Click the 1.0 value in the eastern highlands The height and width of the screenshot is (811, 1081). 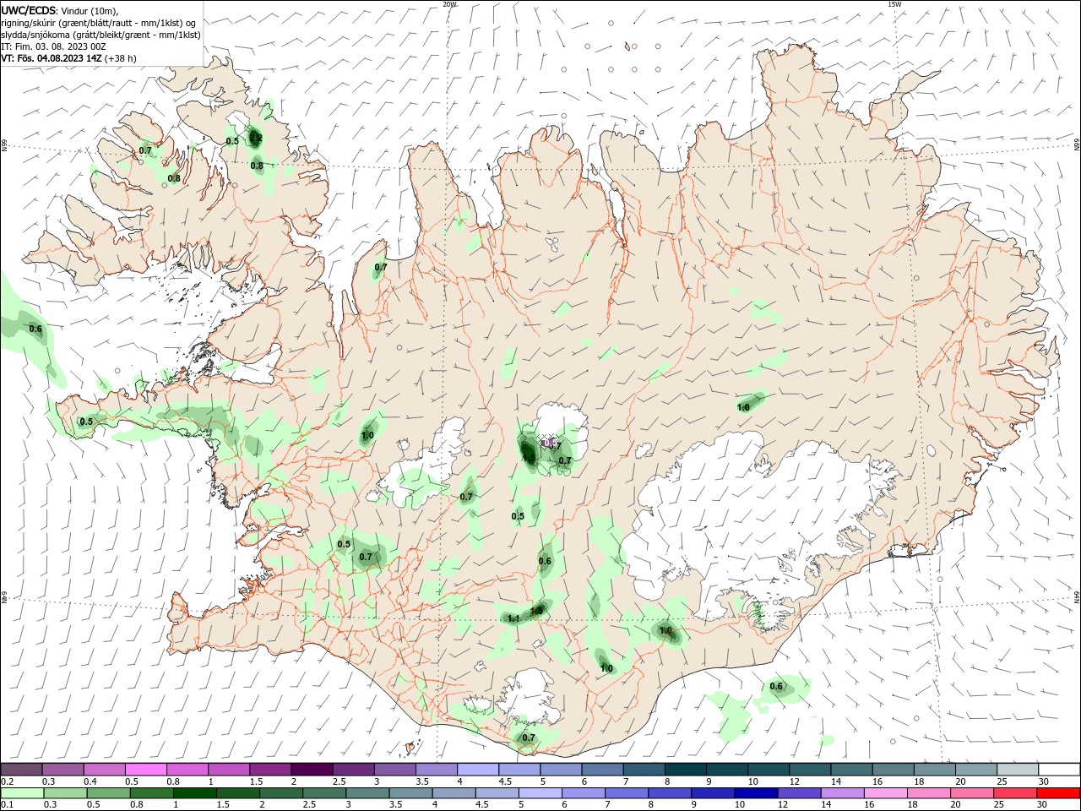point(743,407)
